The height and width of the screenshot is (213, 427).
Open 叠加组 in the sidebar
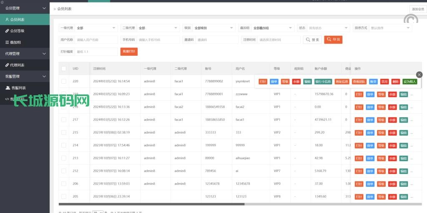click(15, 42)
